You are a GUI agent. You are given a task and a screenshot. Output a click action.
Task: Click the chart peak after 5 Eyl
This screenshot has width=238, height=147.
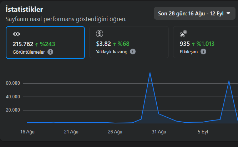click(x=229, y=81)
